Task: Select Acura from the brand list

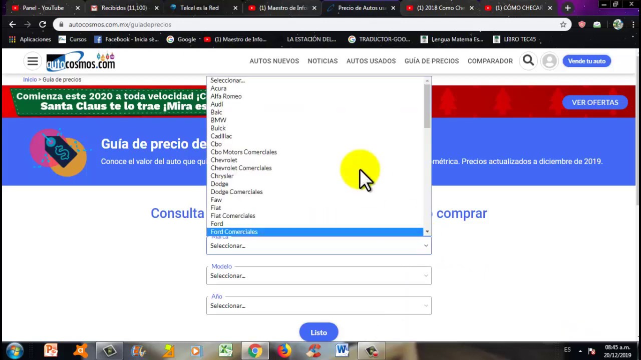Action: point(315,88)
